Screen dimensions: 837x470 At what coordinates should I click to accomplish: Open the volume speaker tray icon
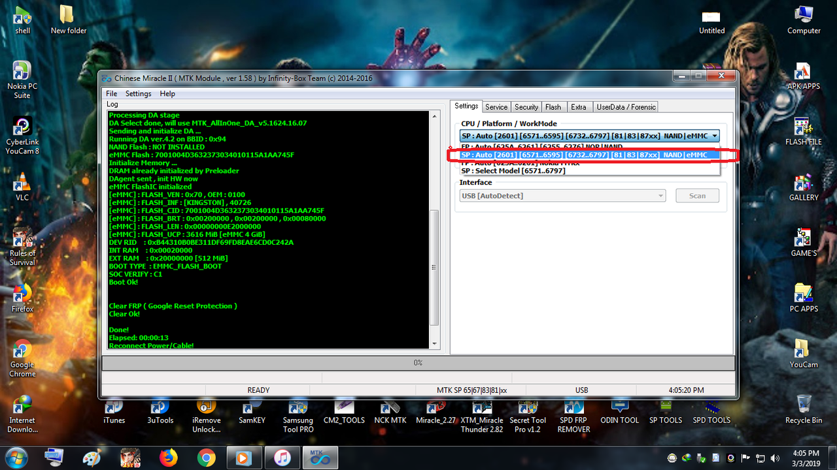click(775, 458)
